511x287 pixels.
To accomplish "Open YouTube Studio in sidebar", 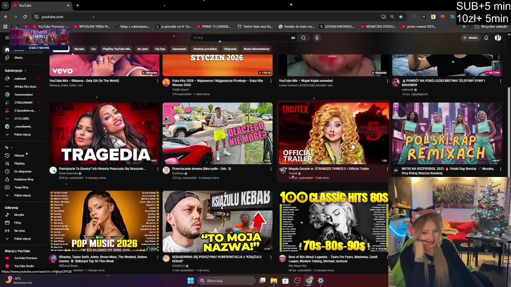I will pyautogui.click(x=23, y=266).
